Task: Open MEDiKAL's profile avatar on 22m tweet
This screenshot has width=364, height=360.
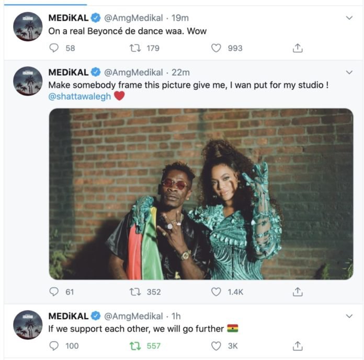Action: (x=28, y=81)
